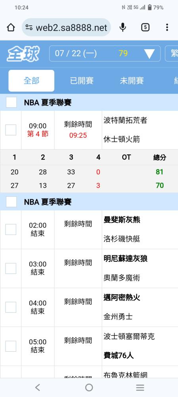Check the first NBA 夏季聯賽 header checkbox
This screenshot has width=178, height=397.
click(11, 102)
